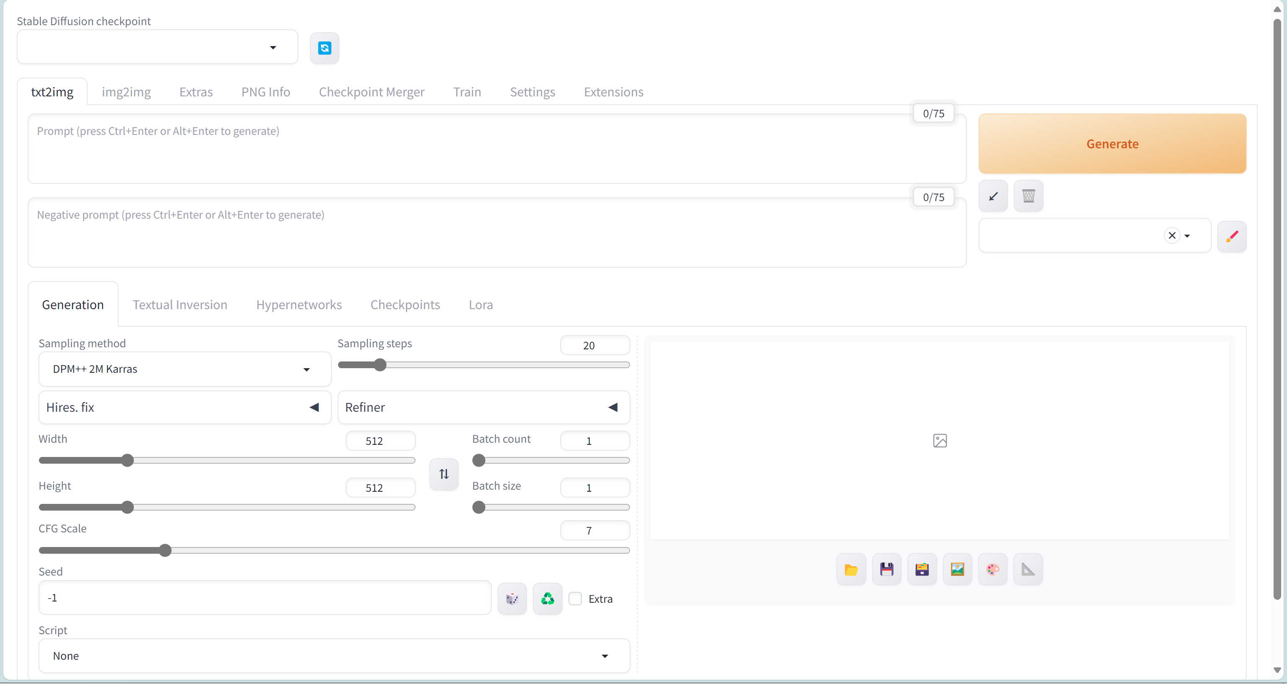Viewport: 1287px width, 684px height.
Task: Click the Width value field
Action: point(381,441)
